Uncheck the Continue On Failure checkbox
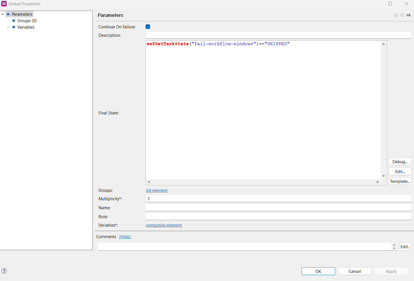The image size is (414, 281). [x=148, y=27]
